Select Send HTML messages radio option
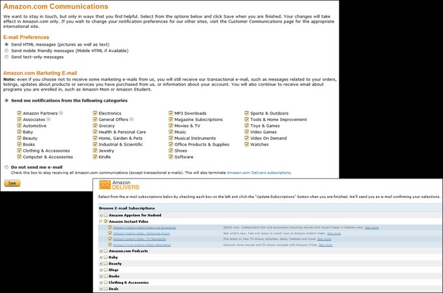Screen dimensions: 443x293 point(7,44)
